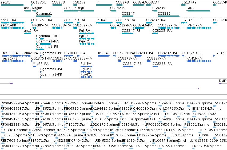Click the CG8232-RA transcript
This screenshot has height=150, width=227.
(x=169, y=28)
